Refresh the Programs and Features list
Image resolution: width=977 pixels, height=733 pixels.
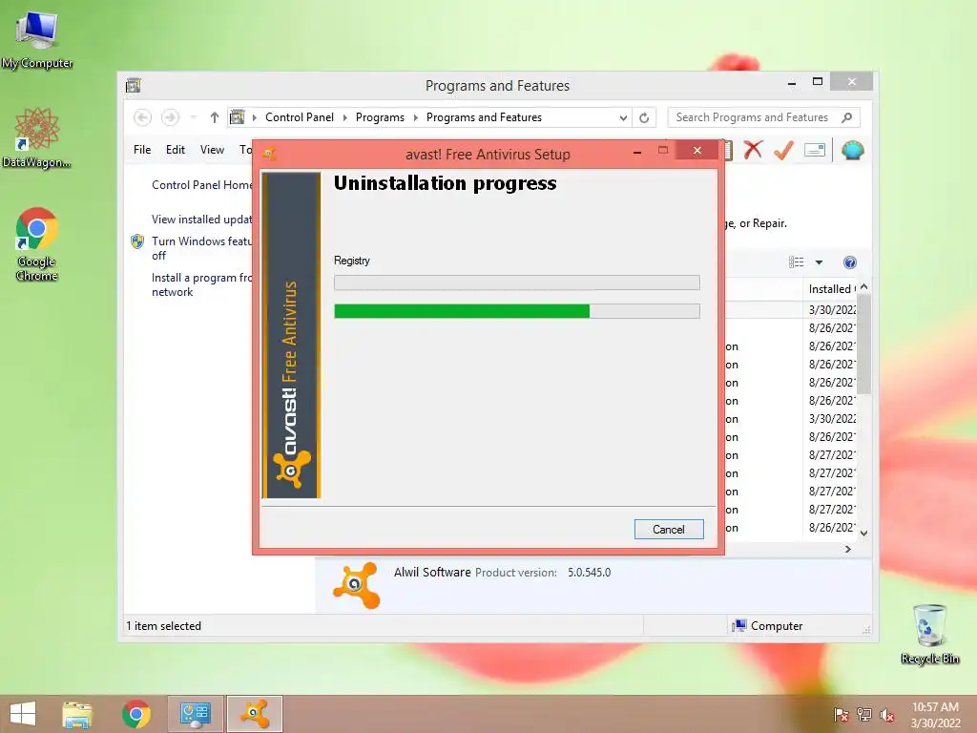pos(644,117)
